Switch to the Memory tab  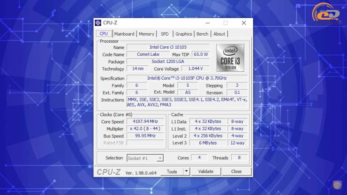146,34
